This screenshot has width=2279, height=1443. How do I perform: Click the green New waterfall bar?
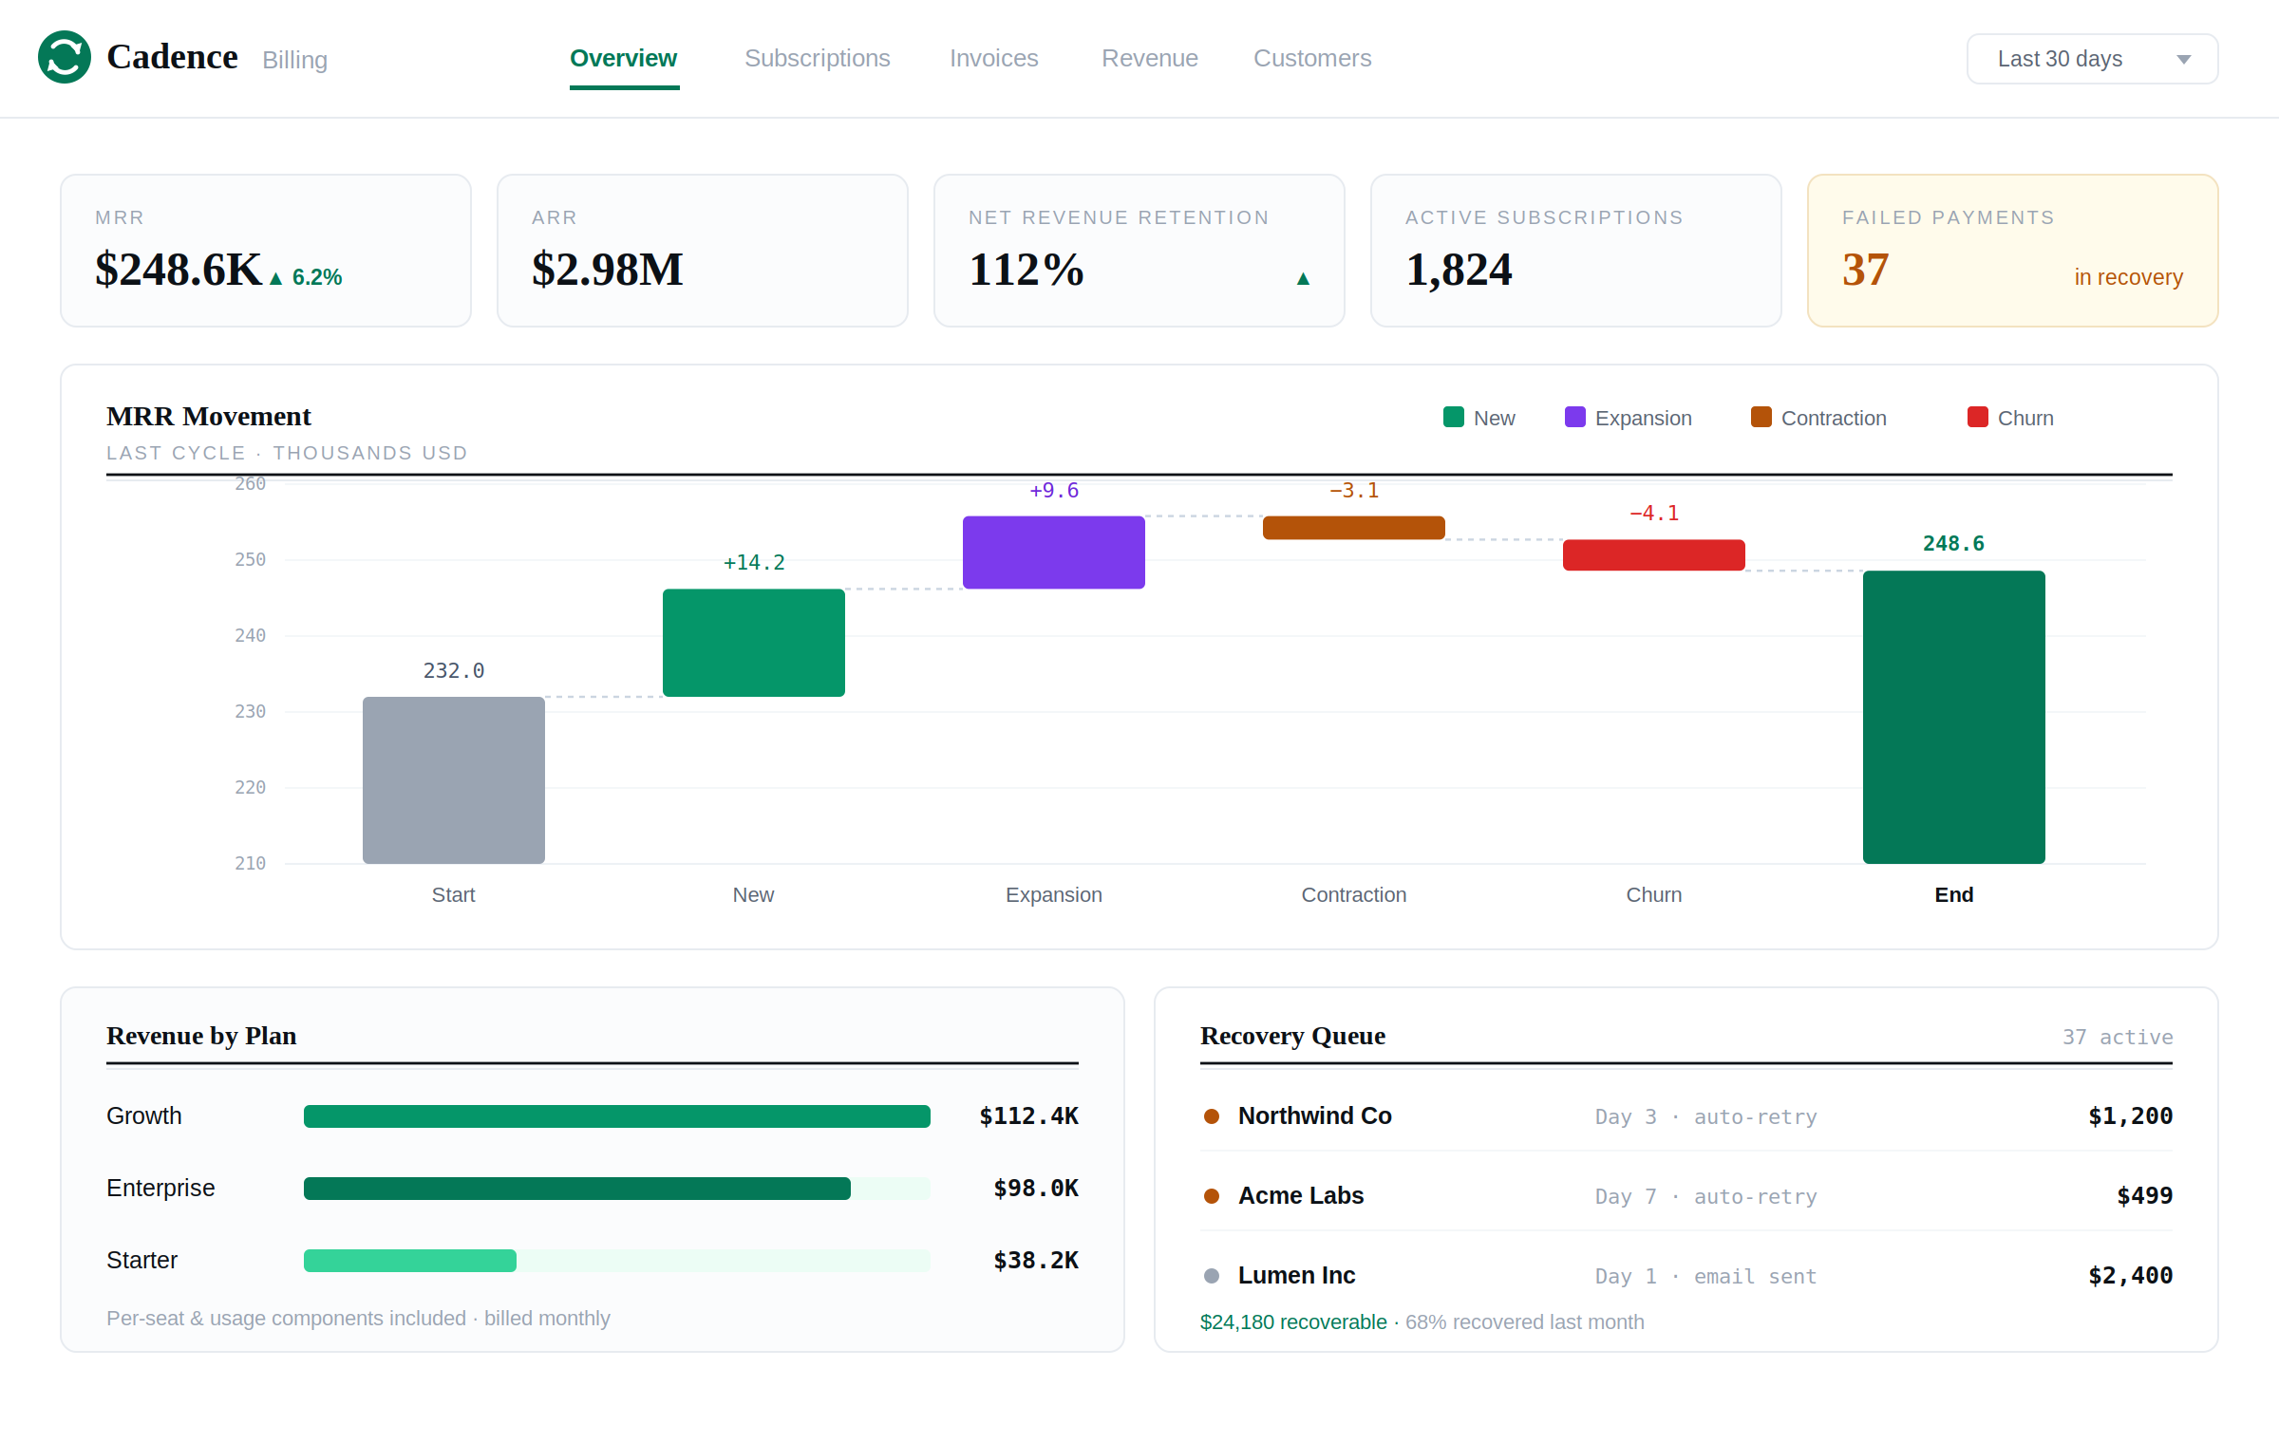pos(754,643)
